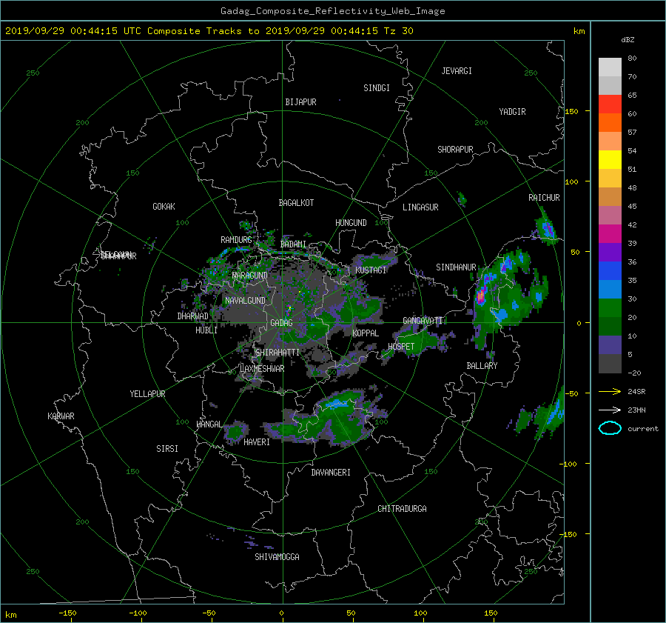666x623 pixels.
Task: Select the red 65 dBZ color swatch
Action: 610,104
